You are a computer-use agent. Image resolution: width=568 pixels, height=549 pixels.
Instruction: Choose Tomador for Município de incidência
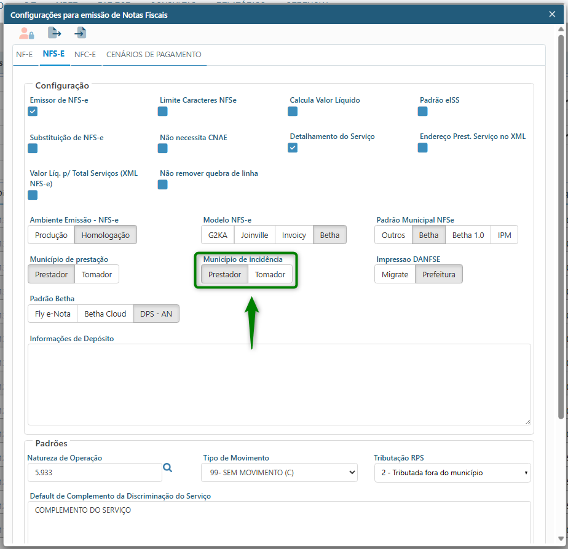270,274
